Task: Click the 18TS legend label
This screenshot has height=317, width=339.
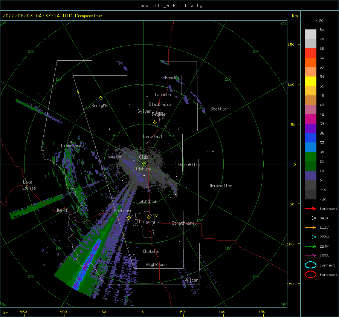Action: 324,256
